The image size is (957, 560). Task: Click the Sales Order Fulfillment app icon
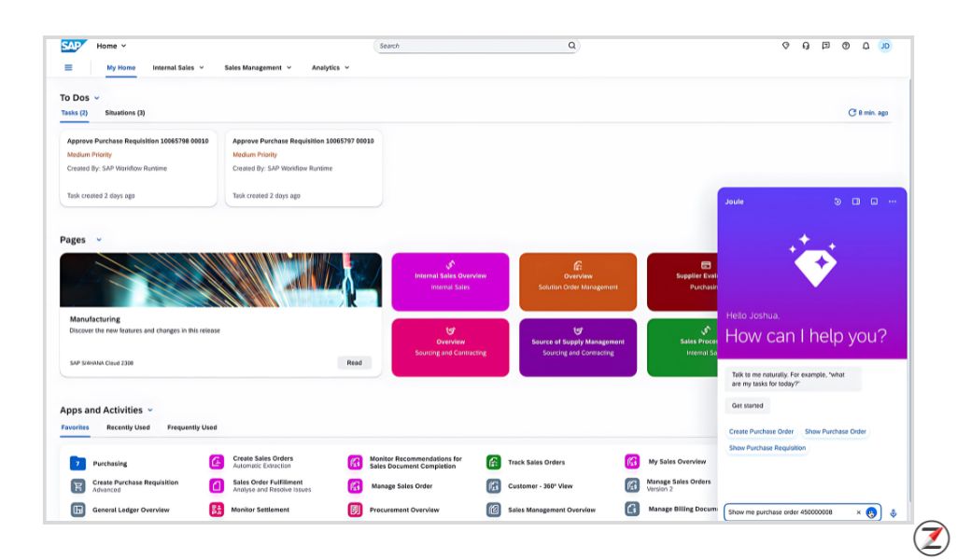point(217,485)
